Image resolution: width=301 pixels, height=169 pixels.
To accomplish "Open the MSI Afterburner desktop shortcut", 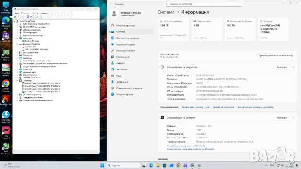I will tap(6, 148).
